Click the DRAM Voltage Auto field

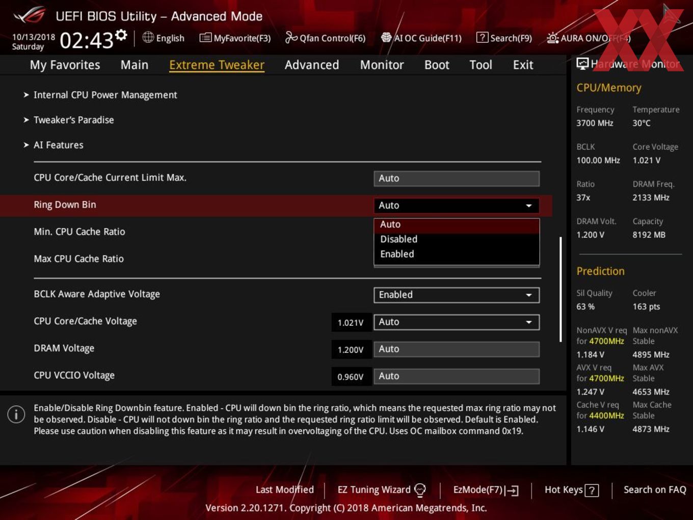pos(457,349)
